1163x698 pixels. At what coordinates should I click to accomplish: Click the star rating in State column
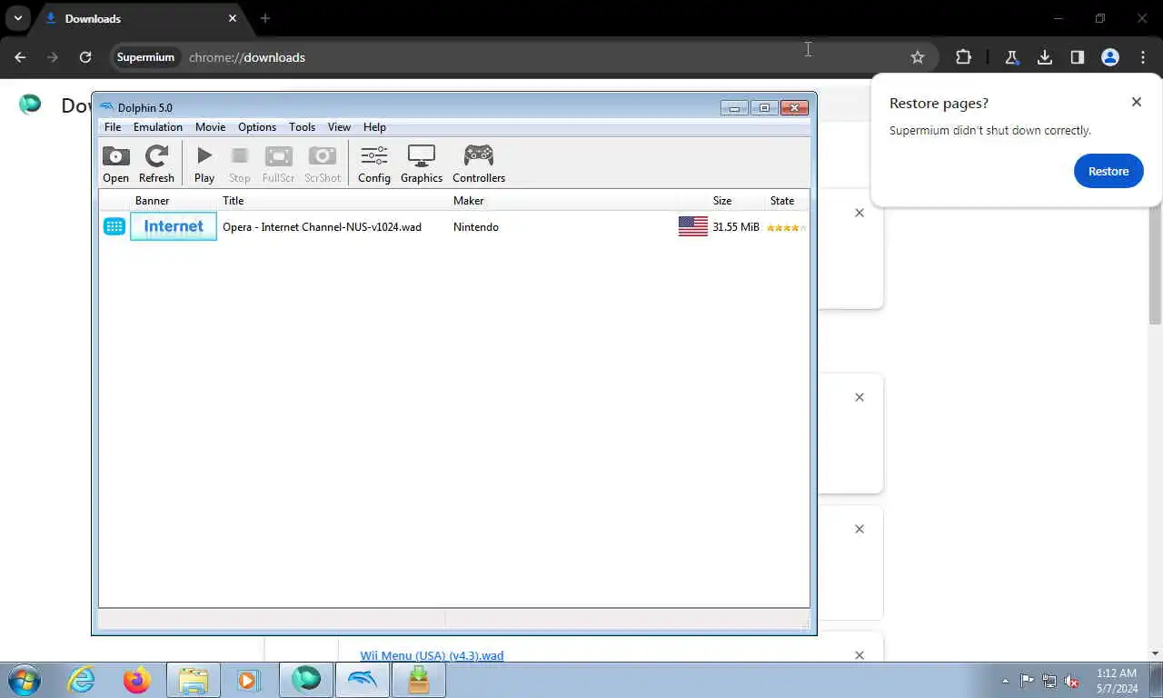[x=786, y=227]
